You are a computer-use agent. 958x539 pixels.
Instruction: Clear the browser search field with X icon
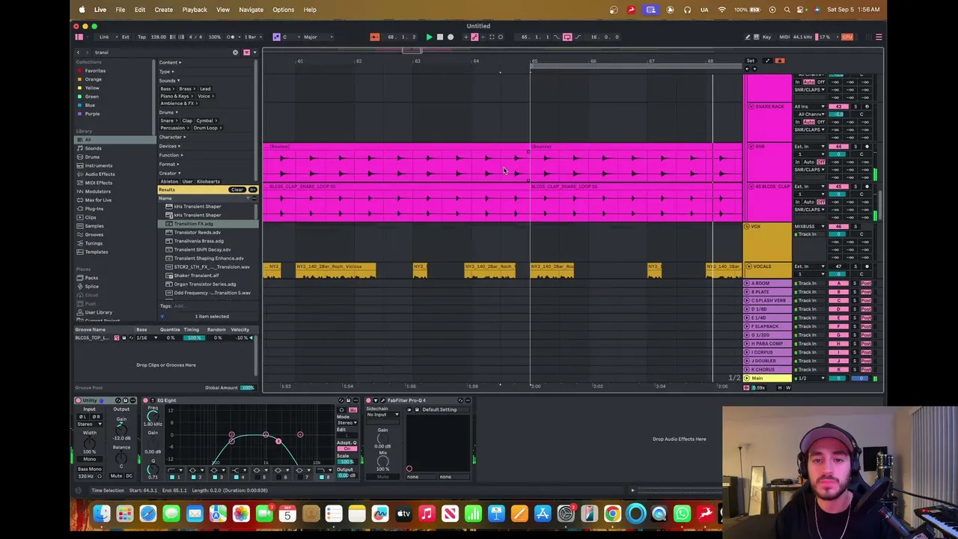(235, 52)
